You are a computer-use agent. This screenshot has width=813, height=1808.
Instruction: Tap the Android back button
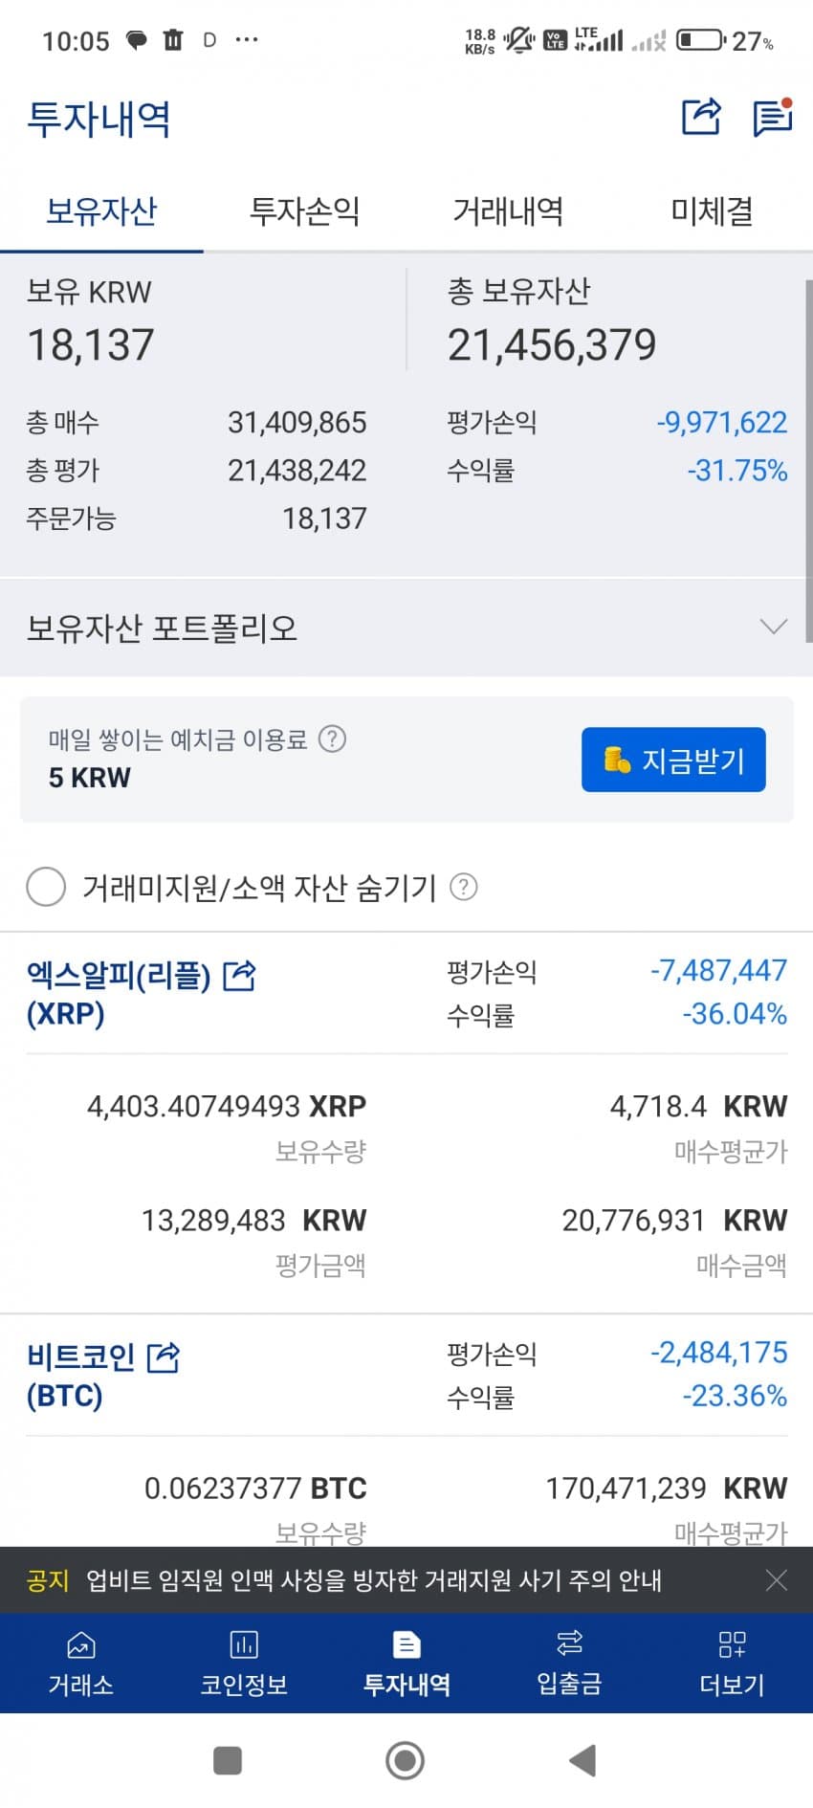[582, 1759]
